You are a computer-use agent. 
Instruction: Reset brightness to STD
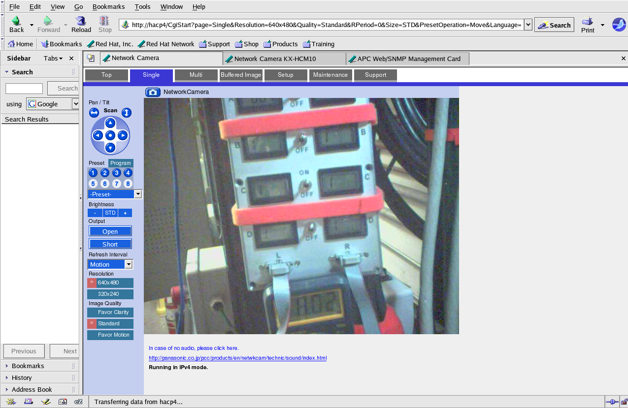coord(110,213)
